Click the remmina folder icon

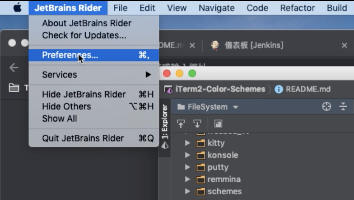[x=200, y=180]
